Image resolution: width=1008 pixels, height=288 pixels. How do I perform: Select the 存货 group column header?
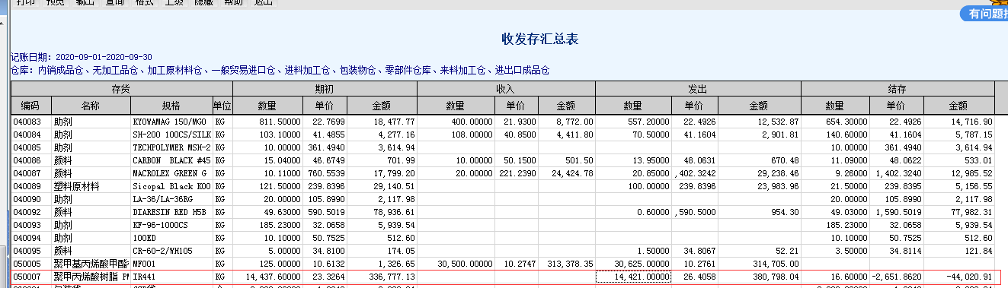point(122,90)
